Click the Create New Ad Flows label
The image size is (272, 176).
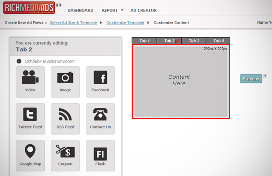[x=26, y=23]
